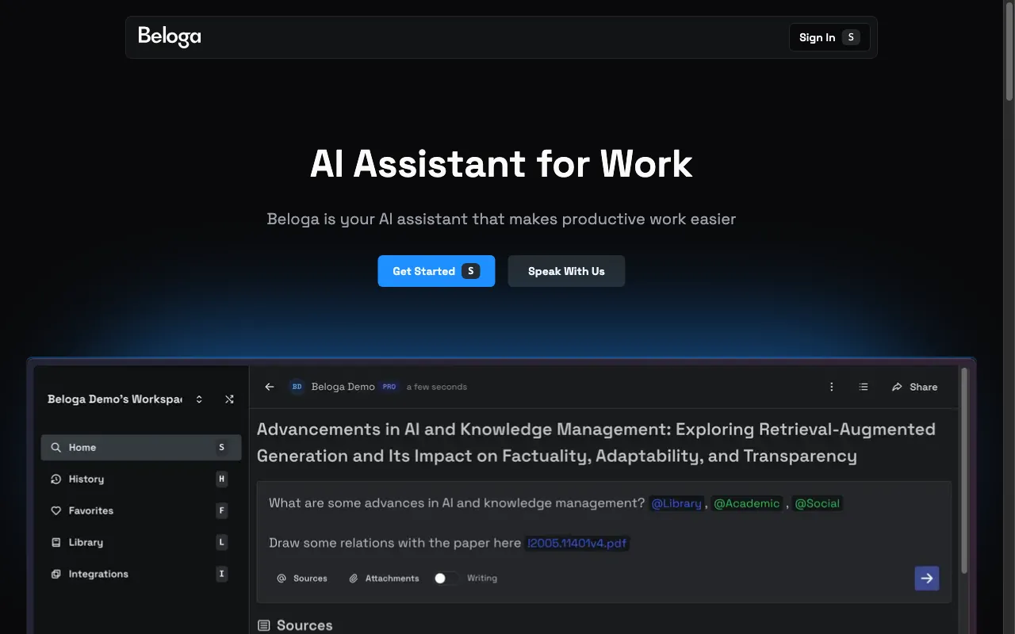Image resolution: width=1015 pixels, height=634 pixels.
Task: Click the PRO badge
Action: [389, 387]
